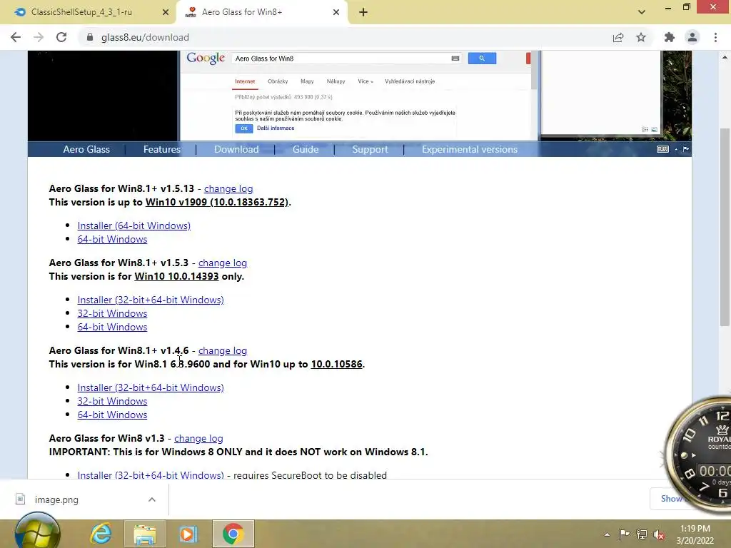Download v1.5.3 64-bit Windows link
The image size is (731, 548).
112,327
